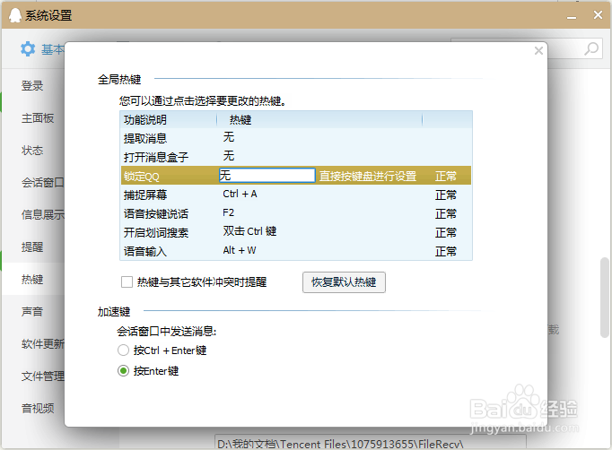
Task: Click the Alt + W hotkey value
Action: point(240,250)
